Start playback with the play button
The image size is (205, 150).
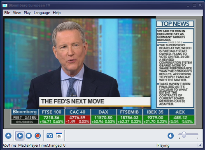click(x=20, y=136)
